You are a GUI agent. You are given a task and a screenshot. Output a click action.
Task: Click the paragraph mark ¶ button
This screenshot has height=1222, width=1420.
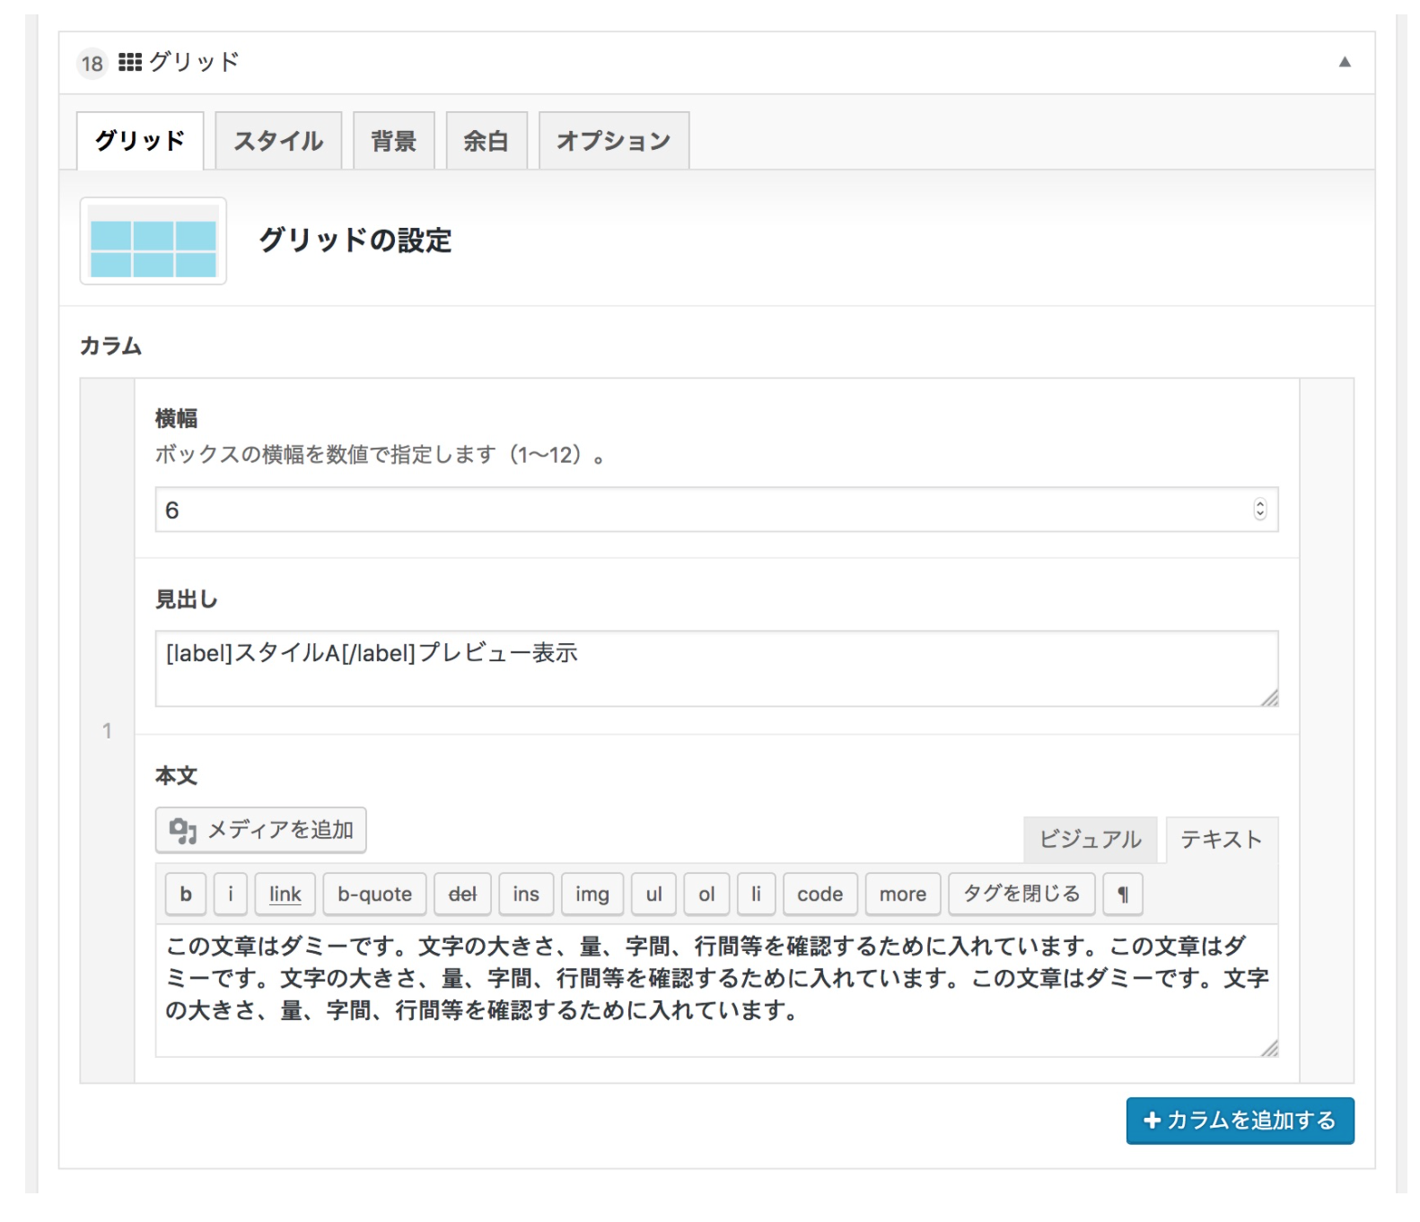tap(1122, 894)
